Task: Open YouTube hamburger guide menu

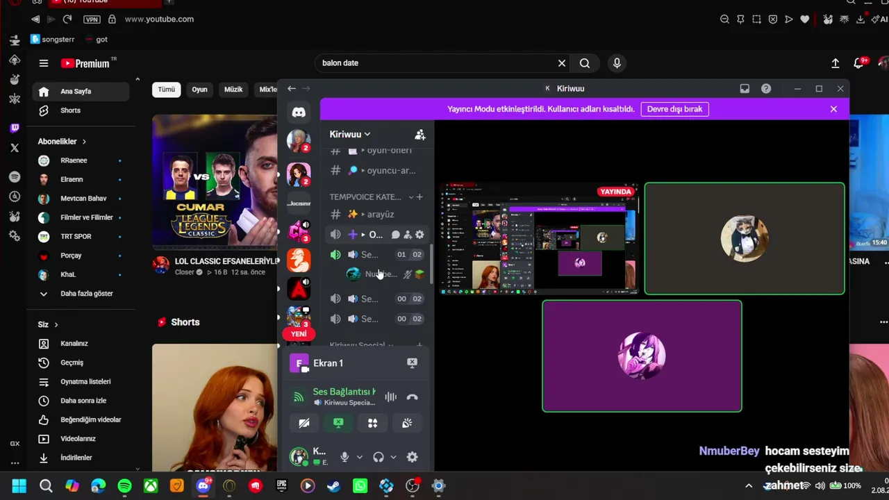Action: (x=44, y=63)
